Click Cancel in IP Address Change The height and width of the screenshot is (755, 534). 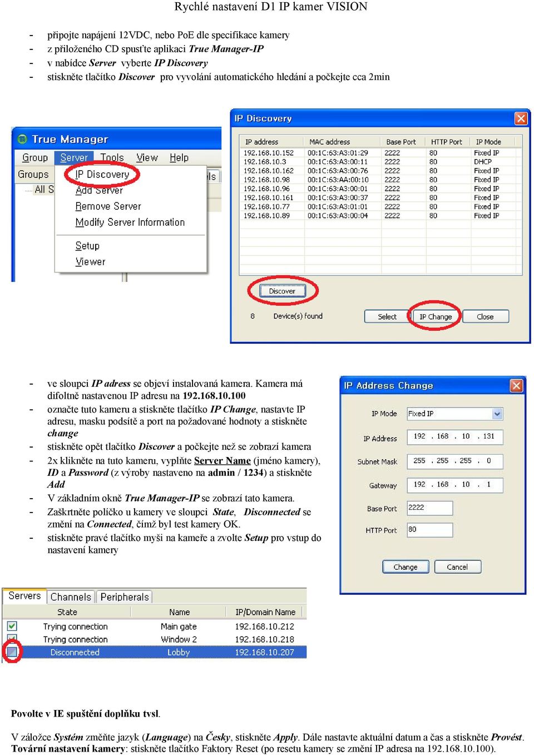point(457,567)
